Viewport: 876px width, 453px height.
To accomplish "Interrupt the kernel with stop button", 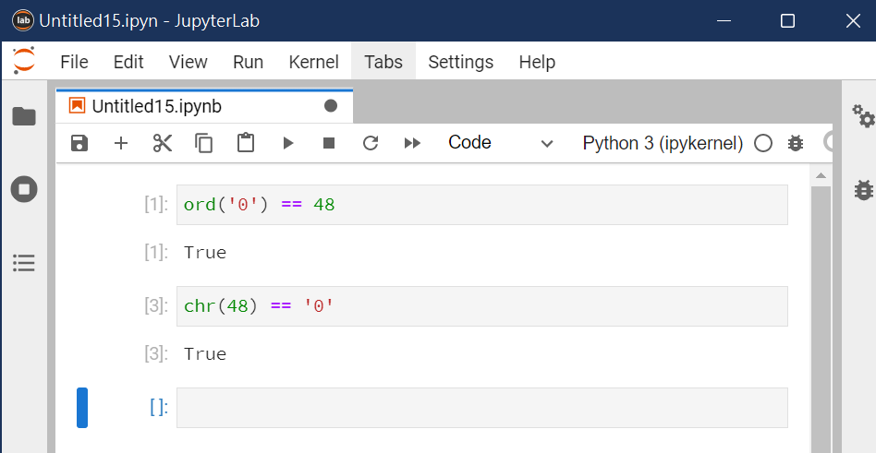I will click(x=329, y=143).
